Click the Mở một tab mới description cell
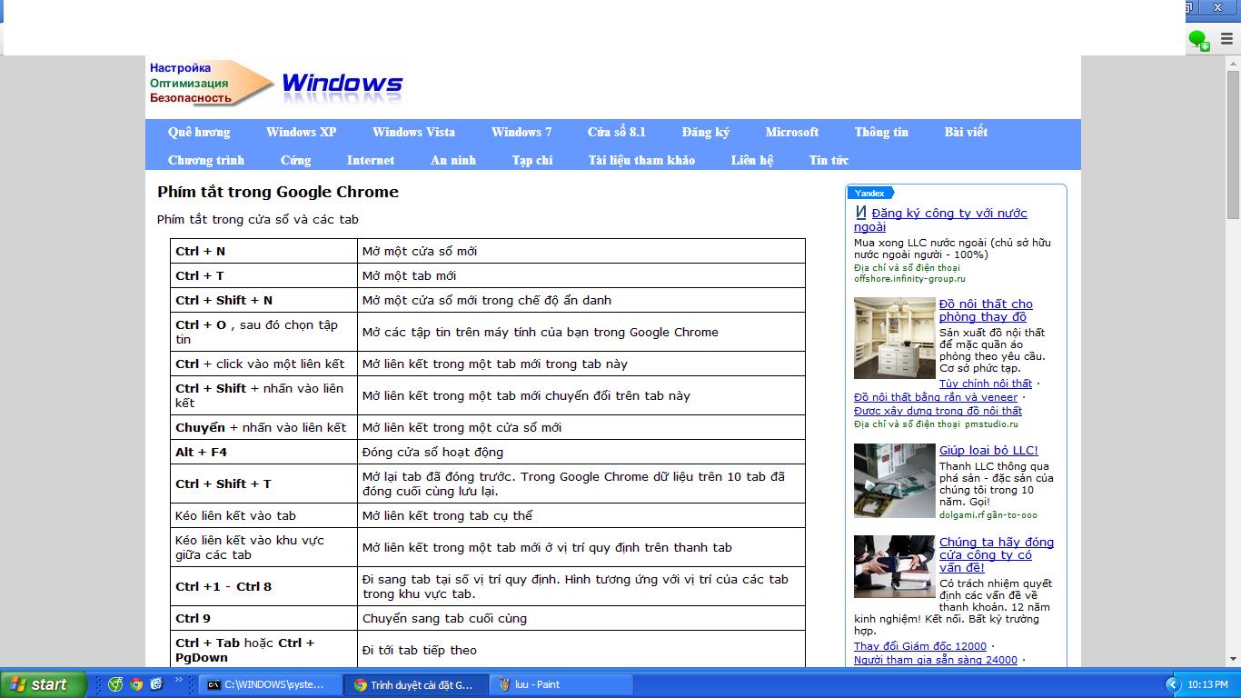Image resolution: width=1241 pixels, height=698 pixels. [581, 275]
